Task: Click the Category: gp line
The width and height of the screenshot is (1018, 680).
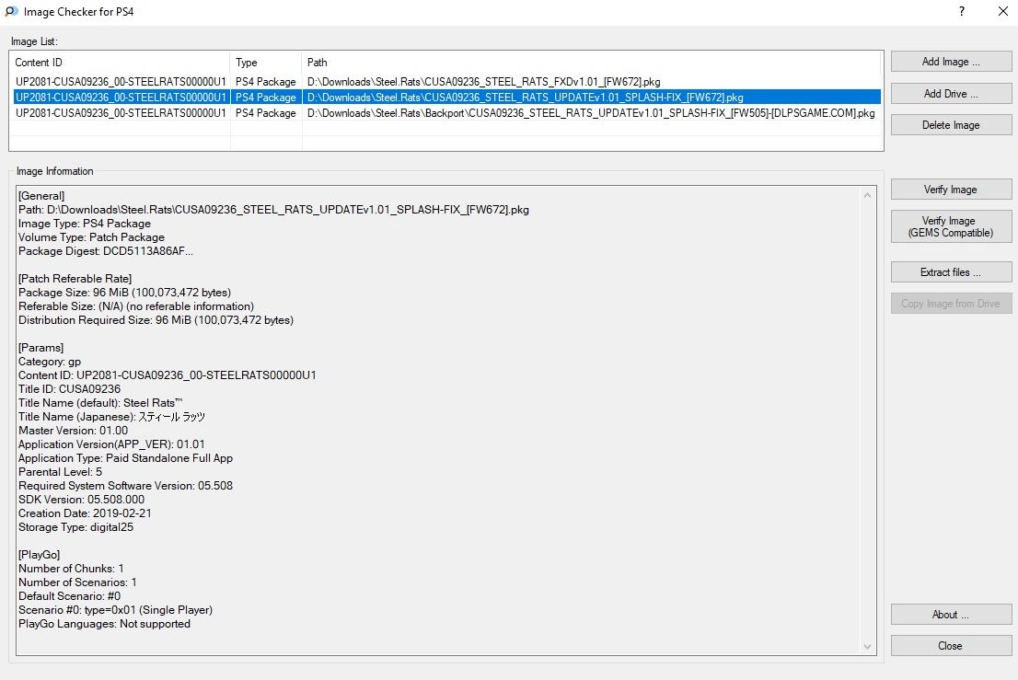Action: (50, 362)
